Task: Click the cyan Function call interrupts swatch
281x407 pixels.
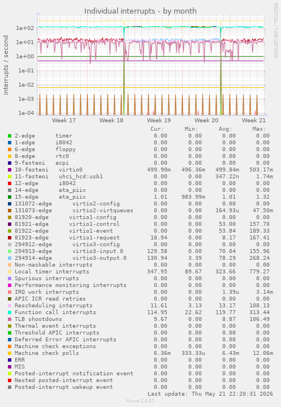Action: tap(10, 312)
